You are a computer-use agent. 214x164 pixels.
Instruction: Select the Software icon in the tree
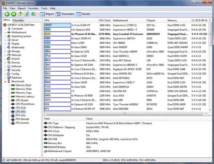(9, 66)
